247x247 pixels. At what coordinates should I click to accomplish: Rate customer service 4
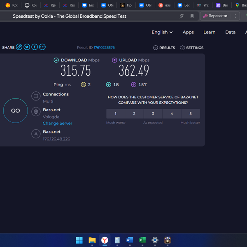[172, 114]
